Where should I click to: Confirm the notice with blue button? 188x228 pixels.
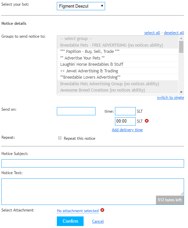point(70,221)
